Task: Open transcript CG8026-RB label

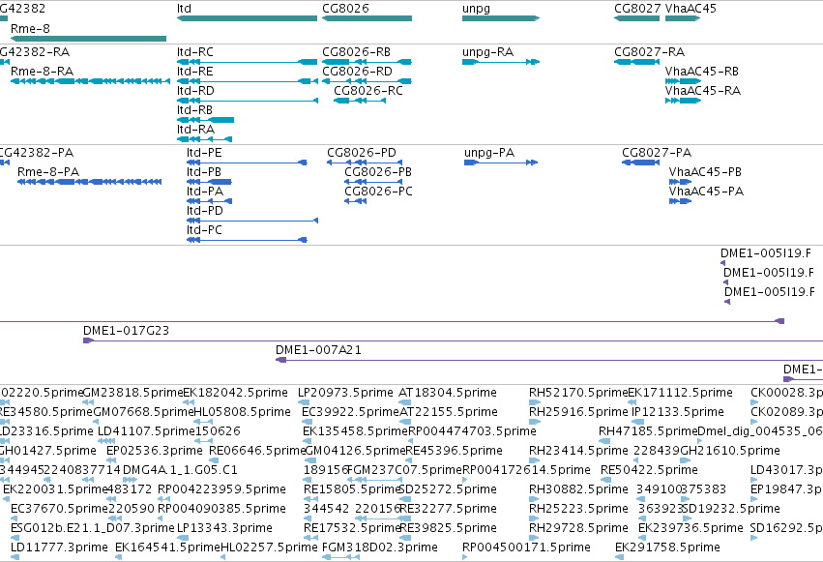Action: coord(357,52)
